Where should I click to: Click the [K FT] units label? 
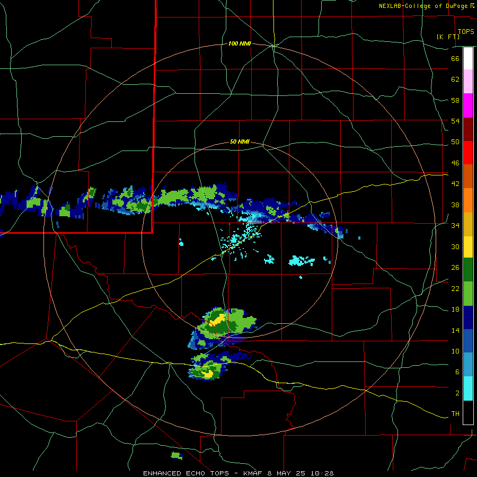[x=448, y=37]
